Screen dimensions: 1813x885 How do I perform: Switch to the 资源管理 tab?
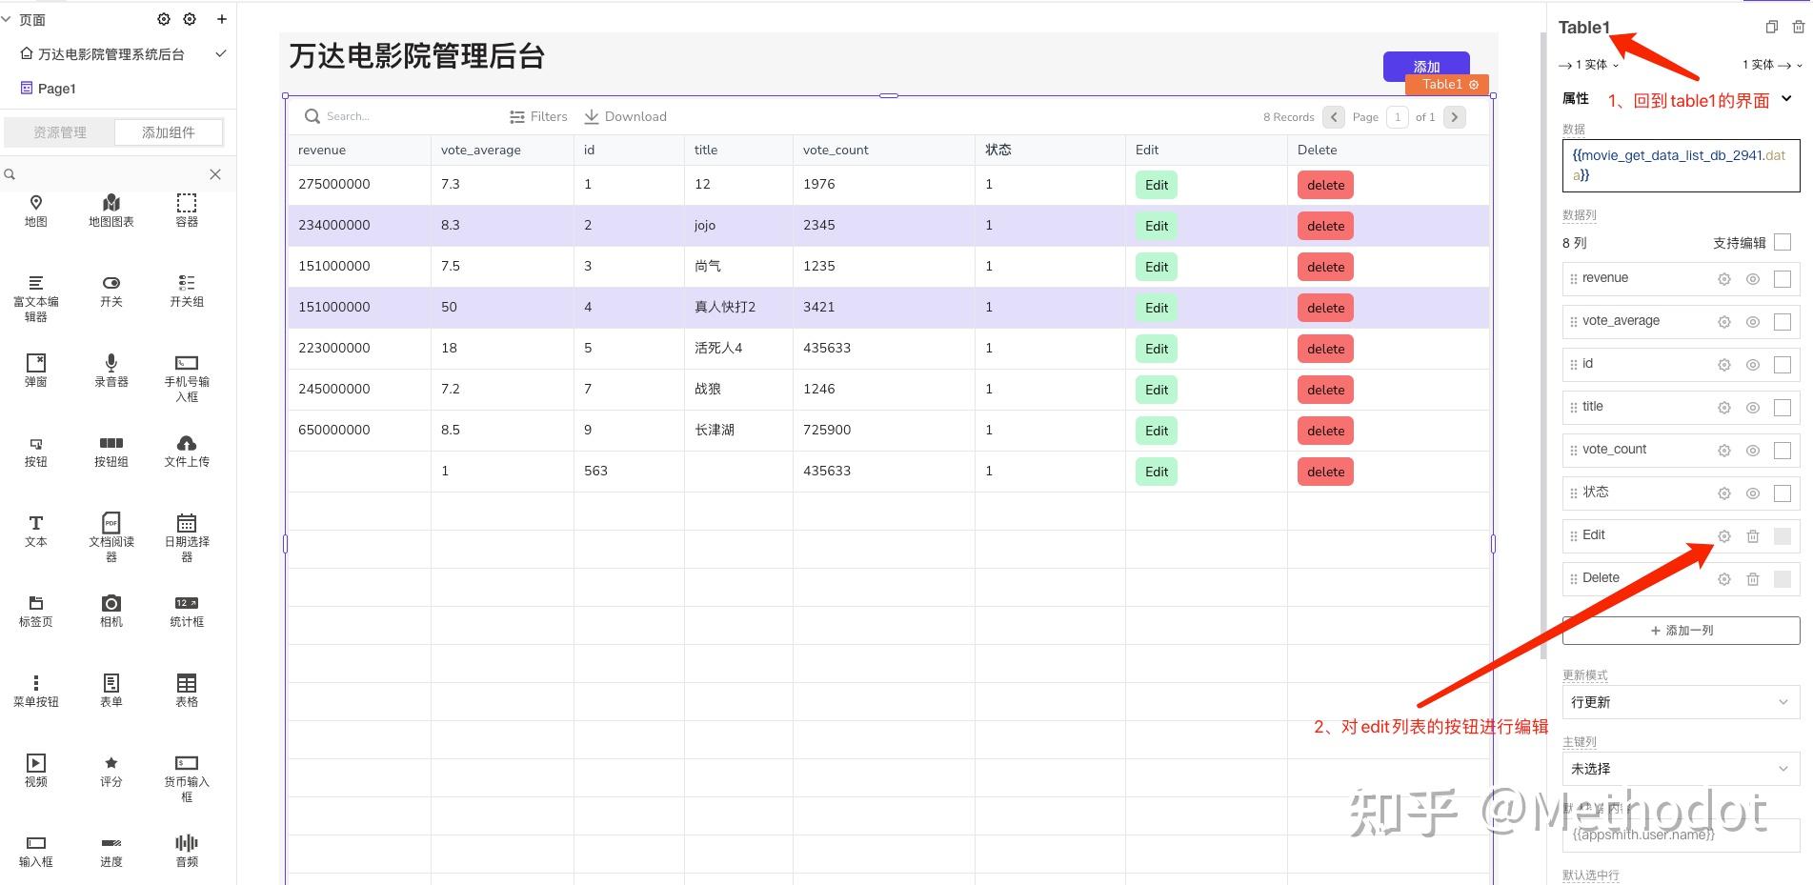click(x=59, y=132)
